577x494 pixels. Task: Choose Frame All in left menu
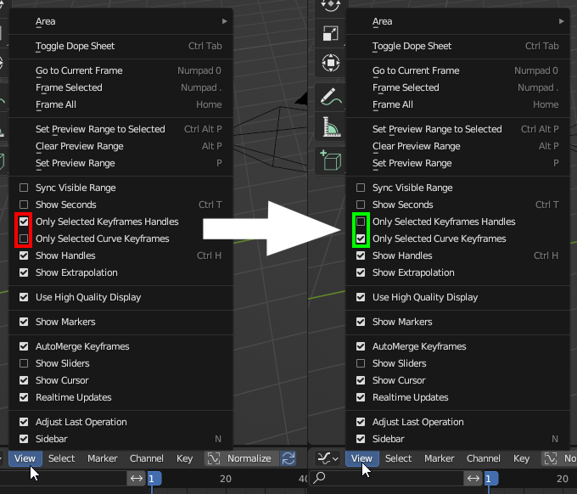(x=120, y=104)
